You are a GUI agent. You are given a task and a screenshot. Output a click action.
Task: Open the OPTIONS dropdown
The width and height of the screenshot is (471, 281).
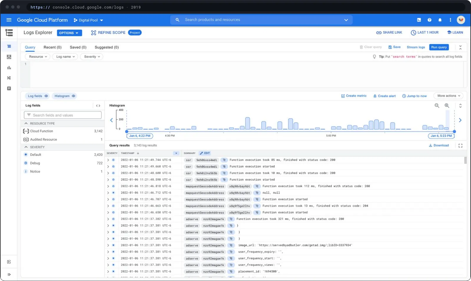pos(69,33)
